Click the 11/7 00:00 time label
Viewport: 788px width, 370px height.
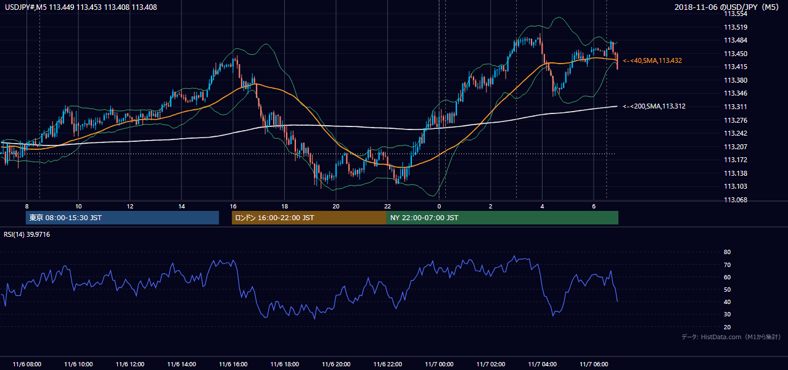point(439,364)
